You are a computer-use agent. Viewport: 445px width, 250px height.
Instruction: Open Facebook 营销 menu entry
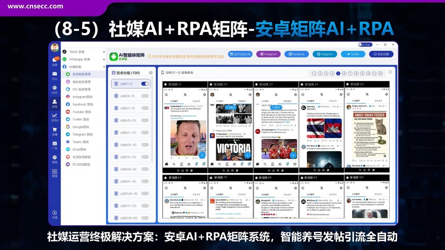(83, 104)
